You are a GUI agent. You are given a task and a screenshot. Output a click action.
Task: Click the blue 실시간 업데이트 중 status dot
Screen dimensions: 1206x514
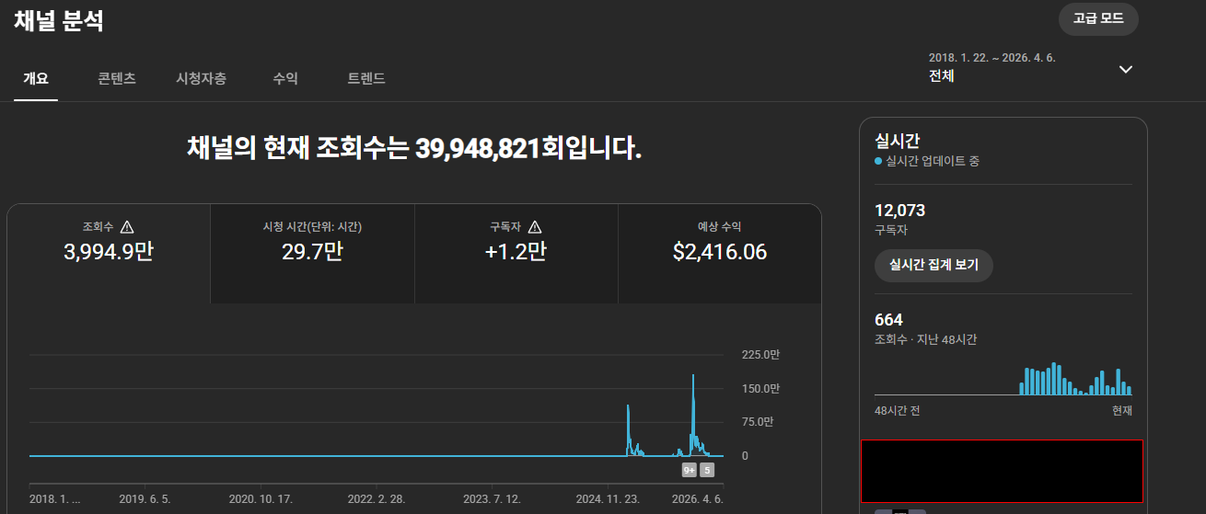click(x=878, y=161)
